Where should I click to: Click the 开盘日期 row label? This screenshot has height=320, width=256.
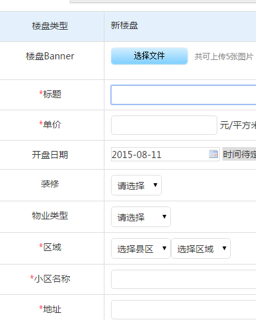coord(50,155)
